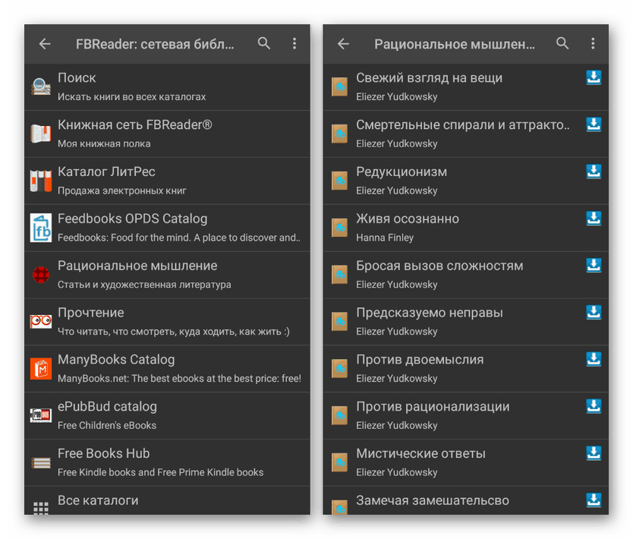Select Feedbooks OPDS Catalog
The width and height of the screenshot is (633, 539).
167,228
